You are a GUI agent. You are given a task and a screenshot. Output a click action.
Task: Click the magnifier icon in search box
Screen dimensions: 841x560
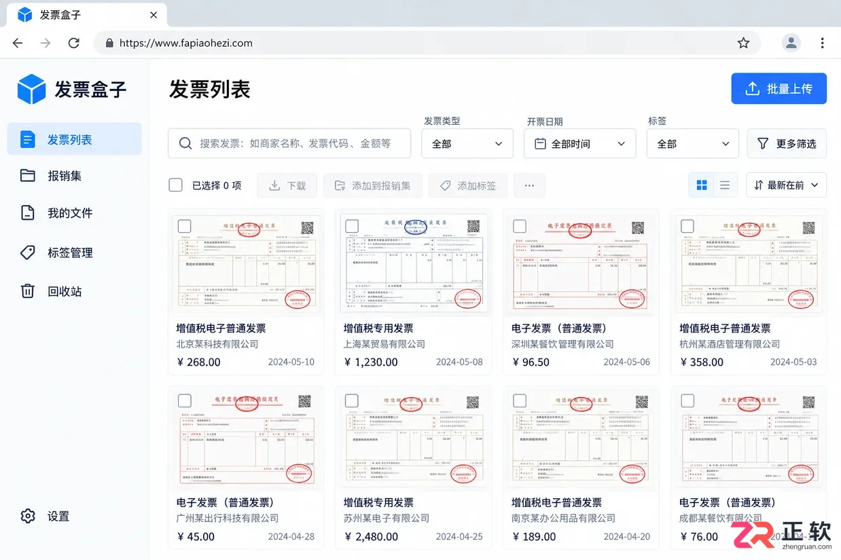pos(185,143)
